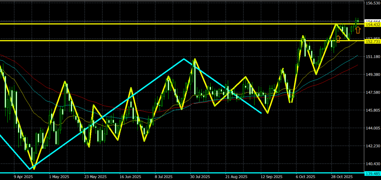Click the peak of the cyan trendline
The width and height of the screenshot is (381, 180).
pyautogui.click(x=183, y=59)
